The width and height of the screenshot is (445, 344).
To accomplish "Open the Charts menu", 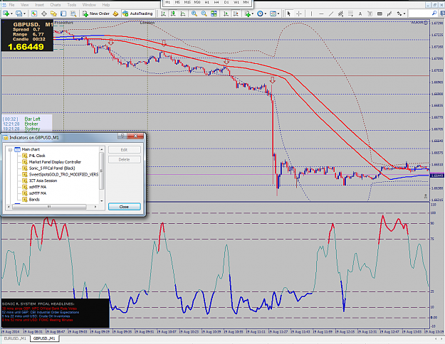I will click(x=56, y=5).
